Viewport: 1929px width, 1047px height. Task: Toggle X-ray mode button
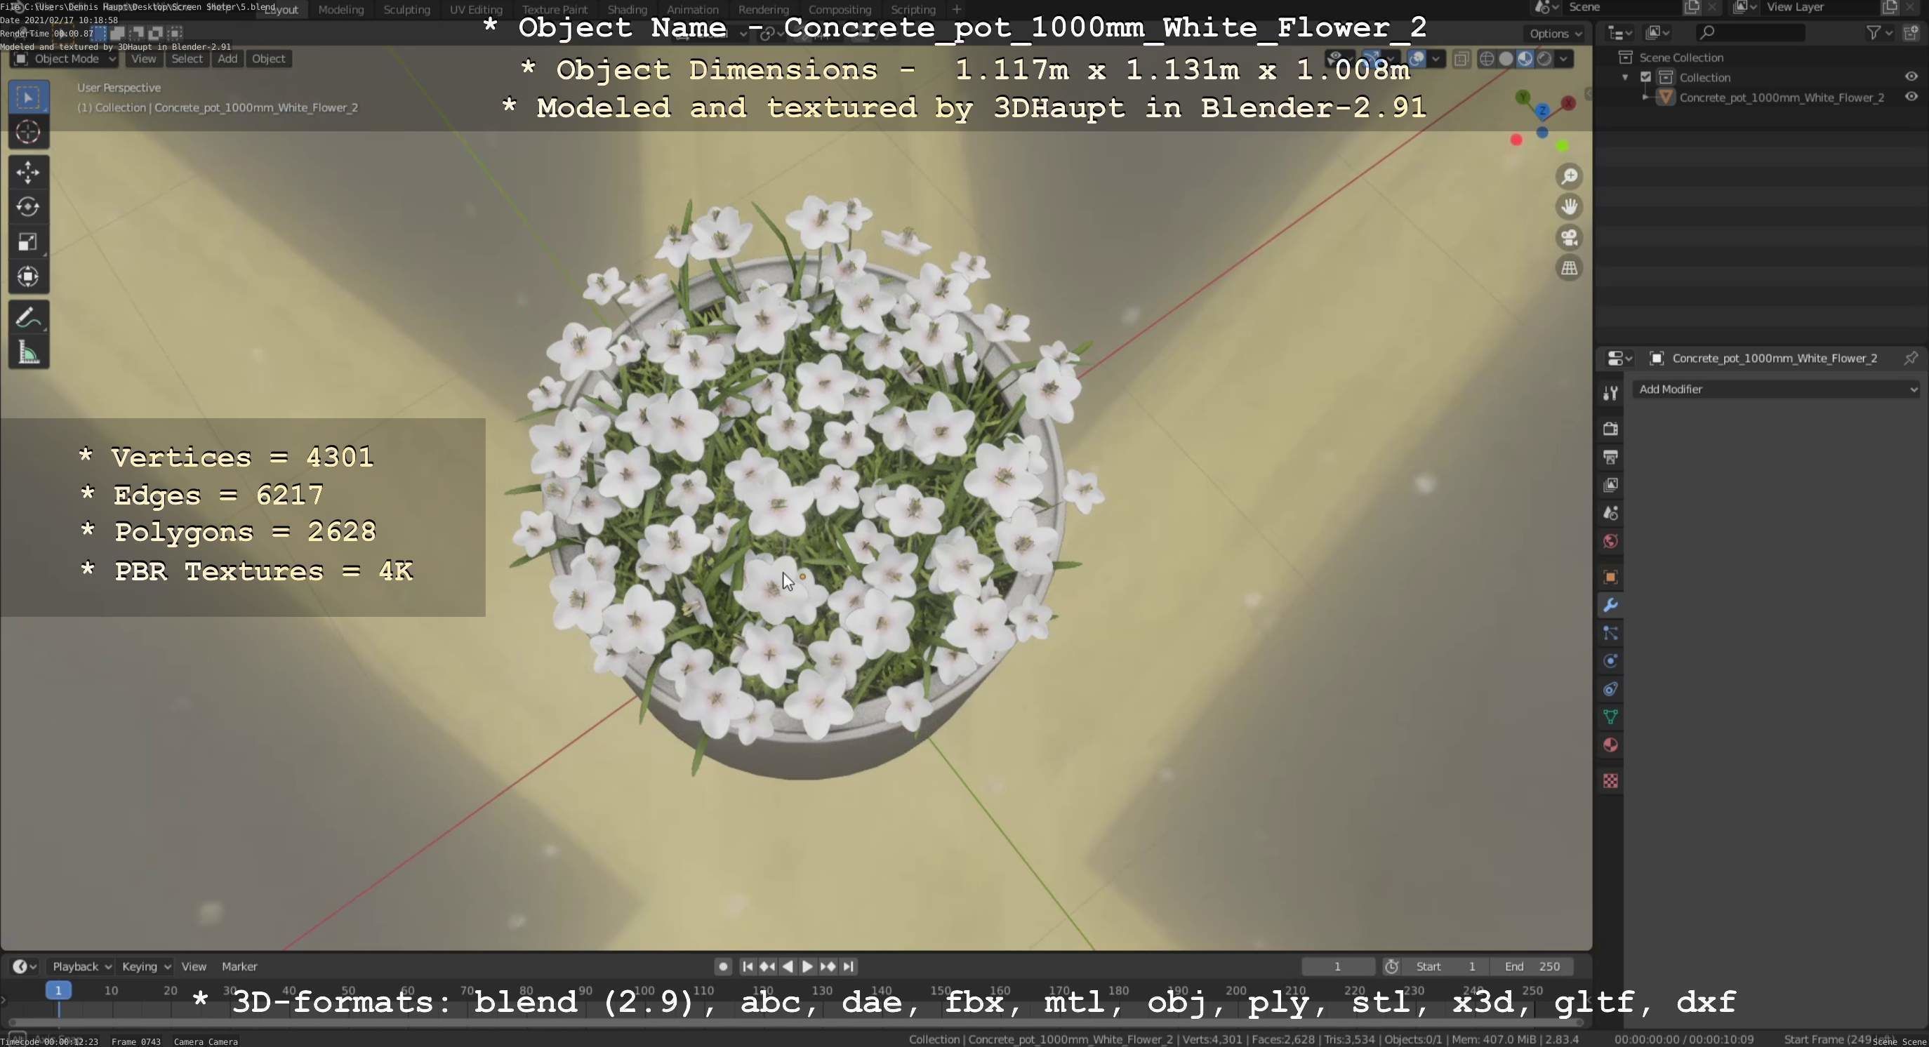pyautogui.click(x=1461, y=59)
